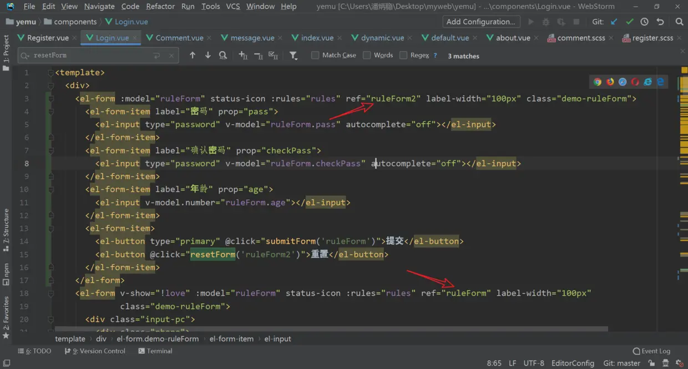Enable the Regex checkbox

click(x=403, y=55)
